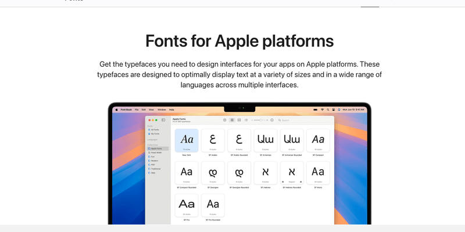Click the Fonts for Apple platforms heading
The height and width of the screenshot is (232, 465).
tap(239, 41)
